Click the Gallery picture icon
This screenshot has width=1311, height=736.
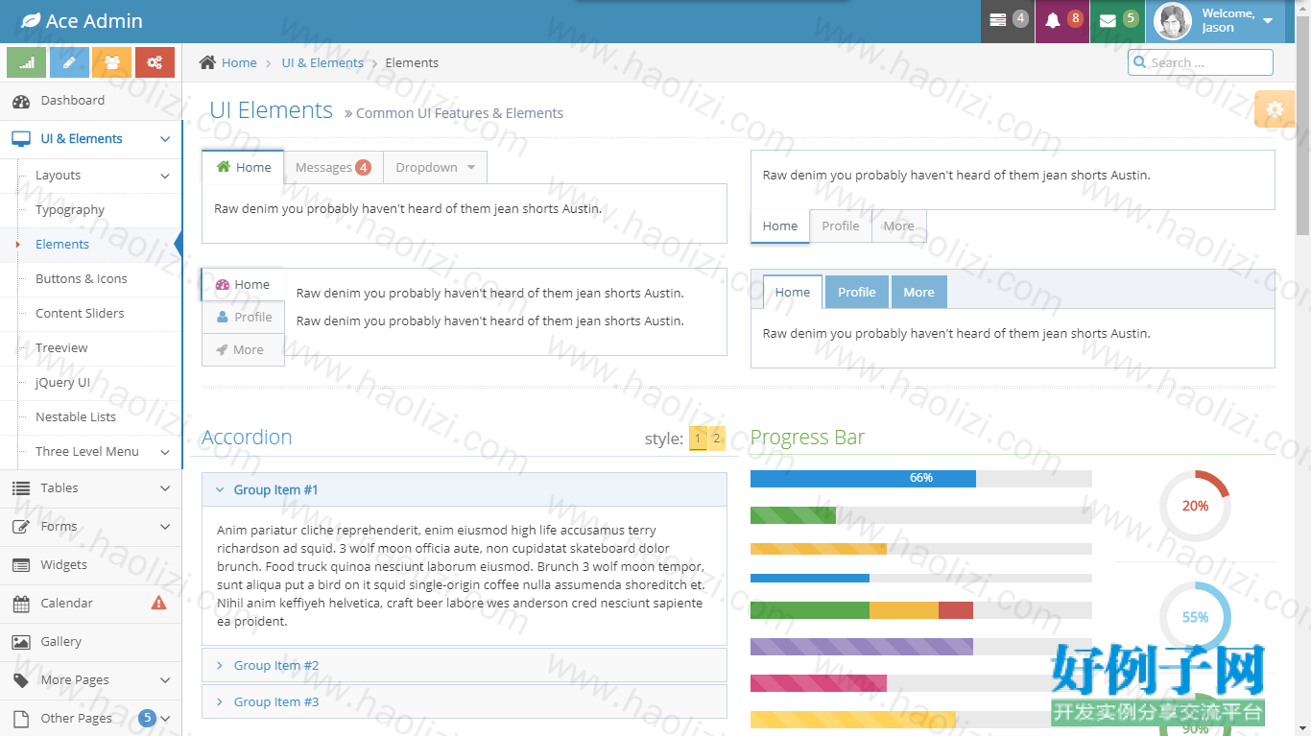click(21, 642)
